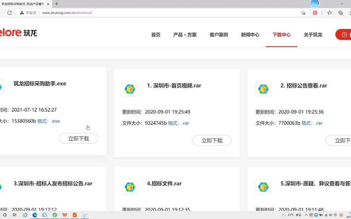351x219 pixels.
Task: Expand hidden system tray icons chevron
Action: [306, 215]
